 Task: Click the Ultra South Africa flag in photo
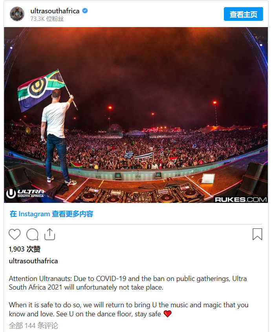pyautogui.click(x=41, y=90)
